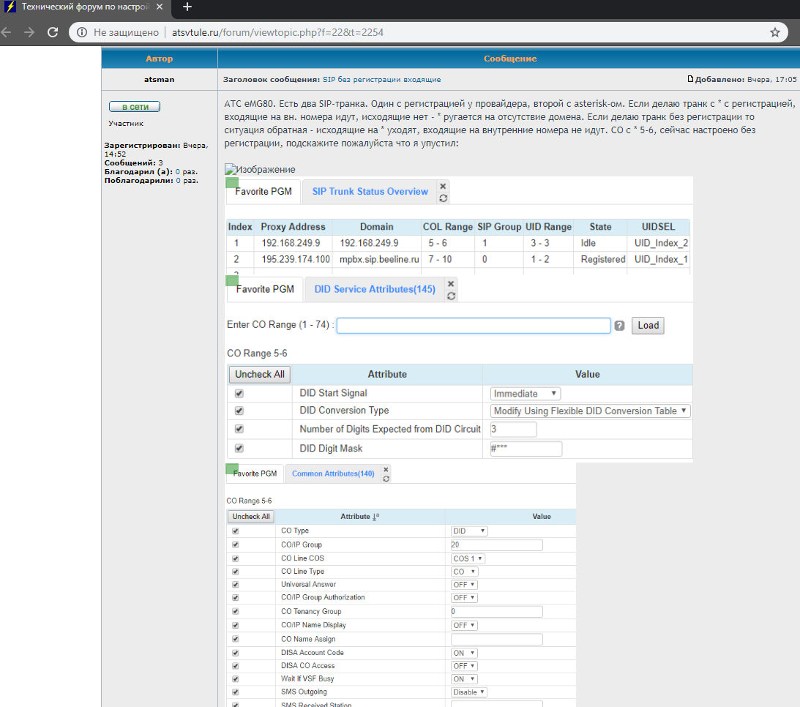Toggle the Universal Answer row checkbox
Image resolution: width=800 pixels, height=707 pixels.
pos(236,585)
